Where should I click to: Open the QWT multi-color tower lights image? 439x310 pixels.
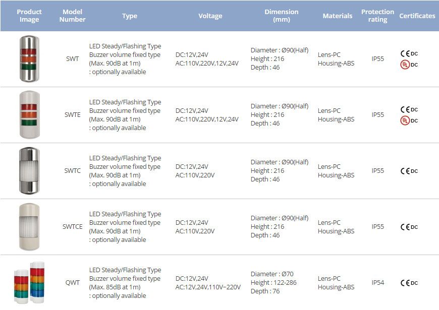click(x=29, y=283)
